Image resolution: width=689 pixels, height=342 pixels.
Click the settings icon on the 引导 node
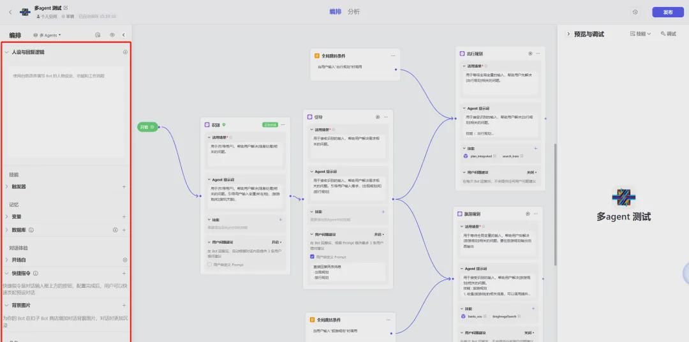pos(378,117)
